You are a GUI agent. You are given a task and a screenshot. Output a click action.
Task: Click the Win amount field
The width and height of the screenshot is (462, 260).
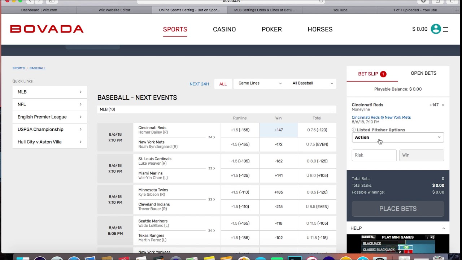pyautogui.click(x=422, y=155)
